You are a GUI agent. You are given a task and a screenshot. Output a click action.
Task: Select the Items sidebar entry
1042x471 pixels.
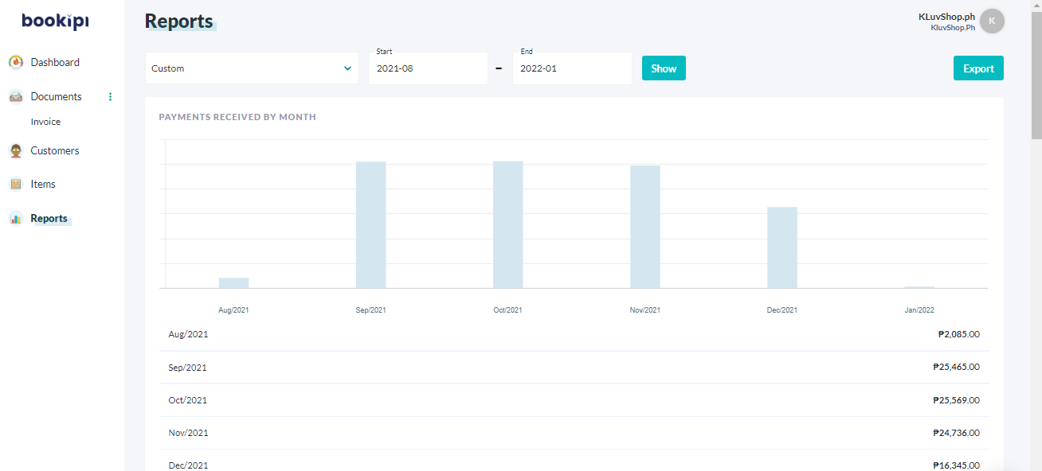pos(43,184)
